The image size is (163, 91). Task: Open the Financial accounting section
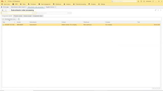[x=80, y=4]
